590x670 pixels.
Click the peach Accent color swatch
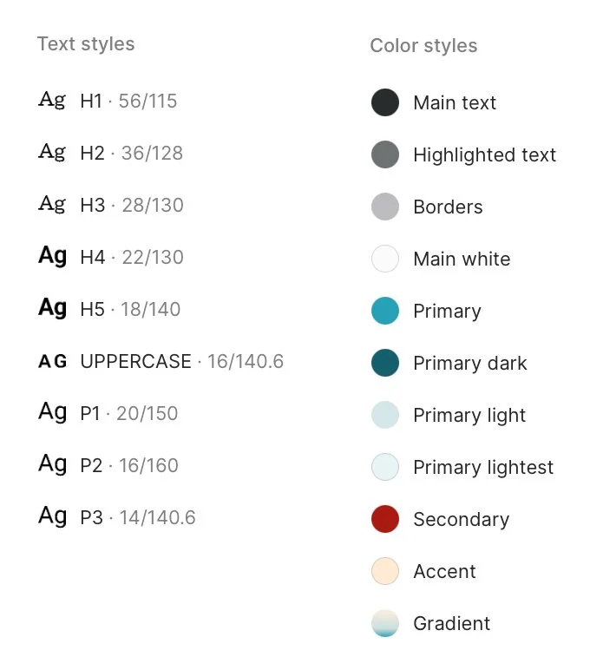pyautogui.click(x=385, y=571)
